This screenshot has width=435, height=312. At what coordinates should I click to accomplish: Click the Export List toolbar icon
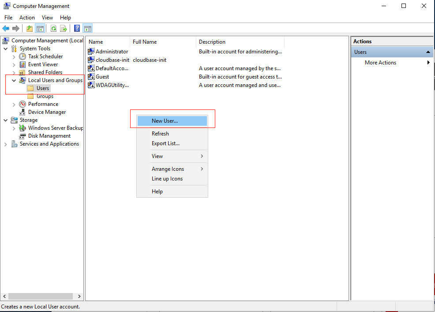click(x=64, y=28)
